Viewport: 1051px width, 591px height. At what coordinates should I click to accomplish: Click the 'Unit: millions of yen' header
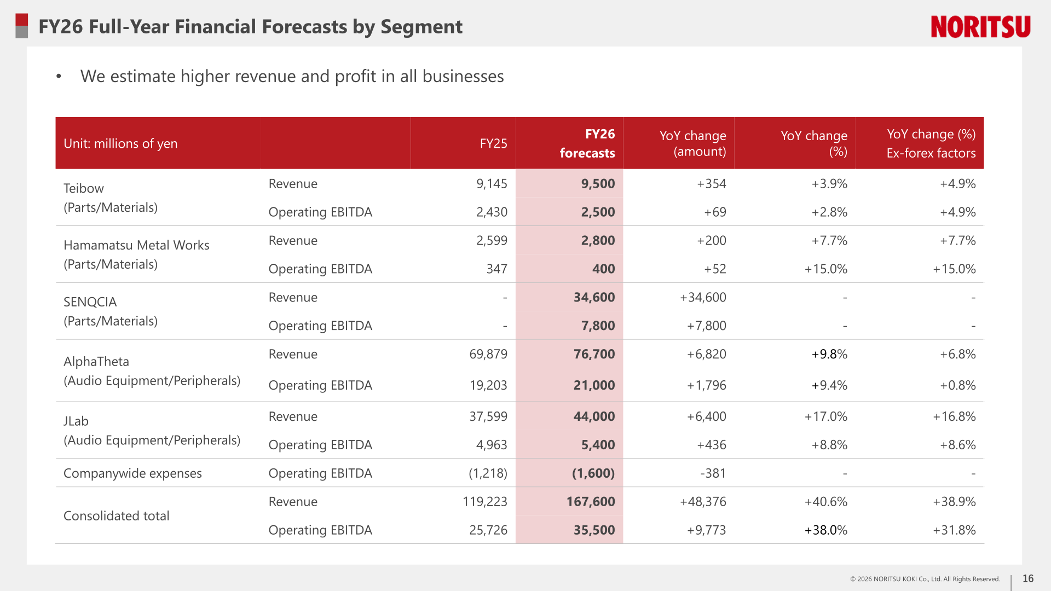pyautogui.click(x=120, y=143)
